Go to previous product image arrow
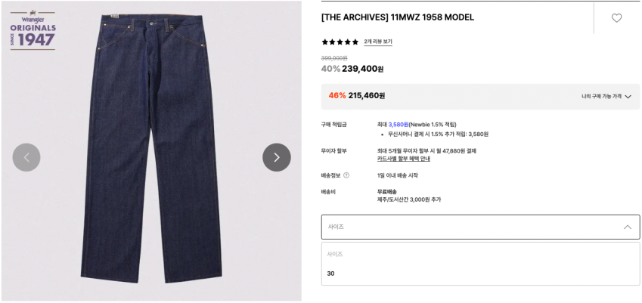The height and width of the screenshot is (303, 642). (26, 157)
